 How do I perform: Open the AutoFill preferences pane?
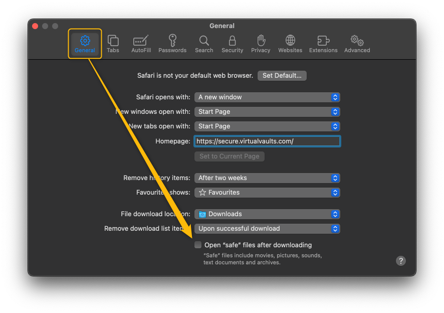click(141, 44)
